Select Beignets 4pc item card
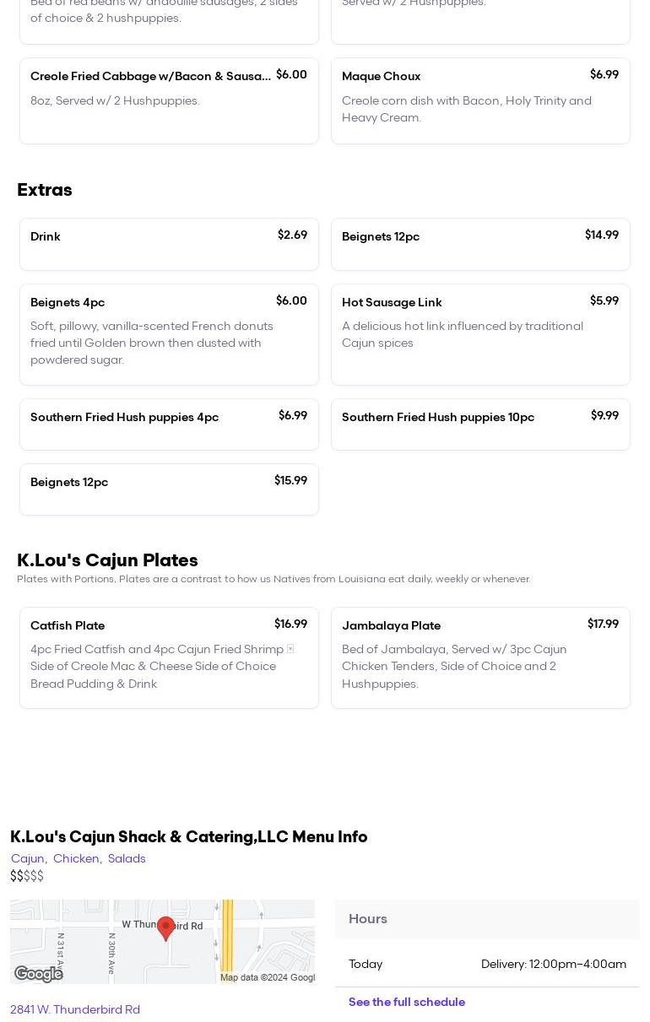 tap(169, 334)
